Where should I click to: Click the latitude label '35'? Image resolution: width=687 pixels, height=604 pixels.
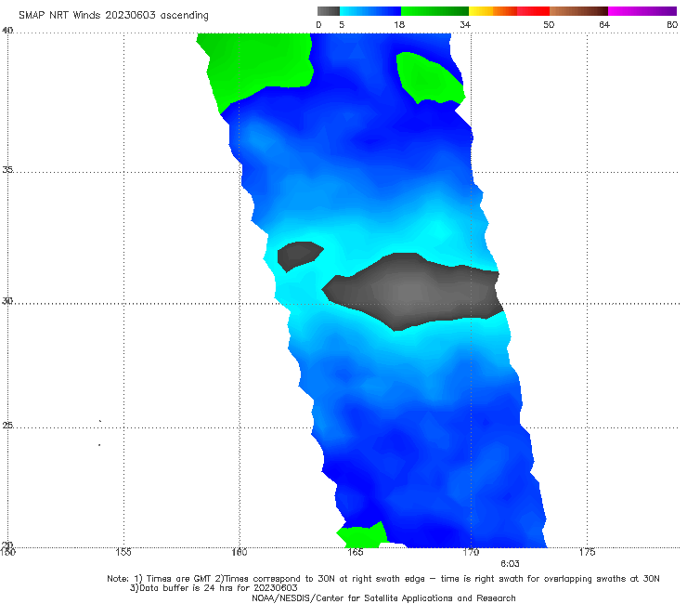7,169
